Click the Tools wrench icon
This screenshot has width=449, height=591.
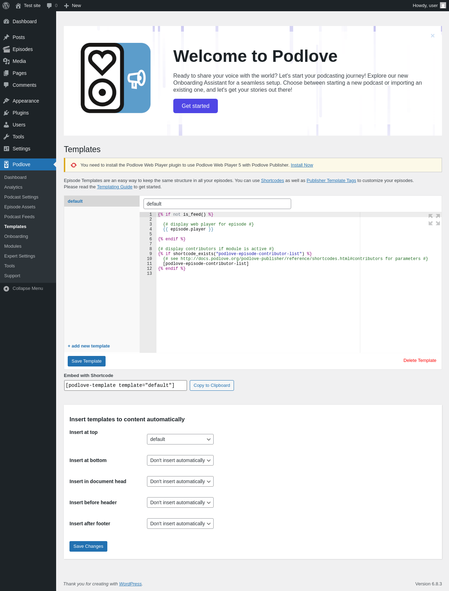click(6, 137)
